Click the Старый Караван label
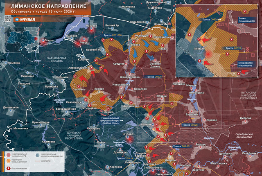This screenshot has height=176, width=262. (140, 154)
